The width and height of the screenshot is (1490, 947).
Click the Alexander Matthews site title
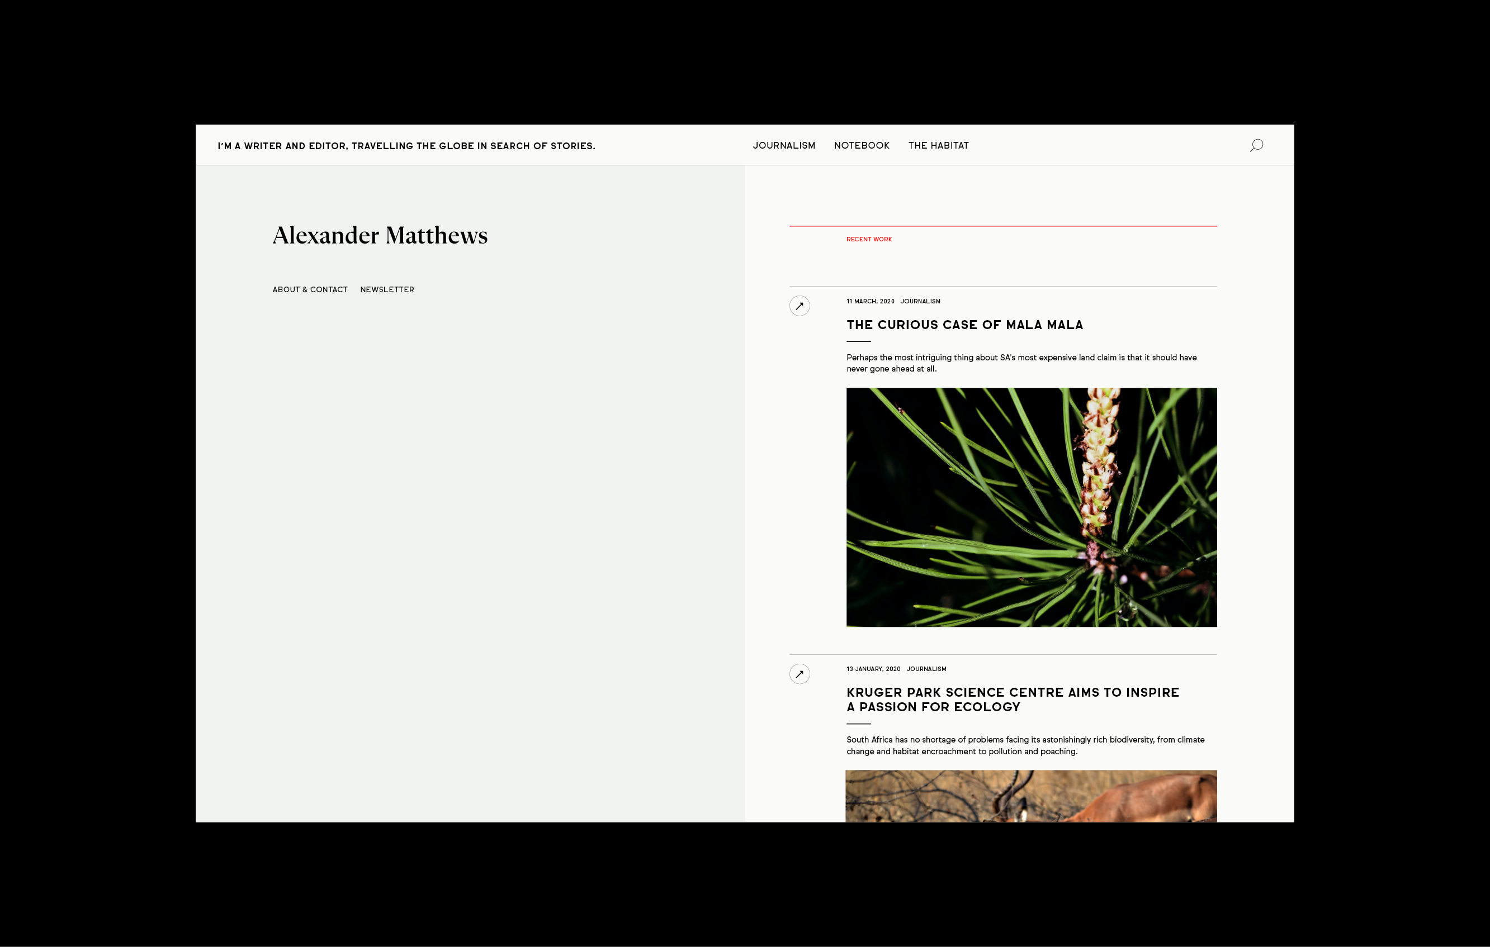380,236
